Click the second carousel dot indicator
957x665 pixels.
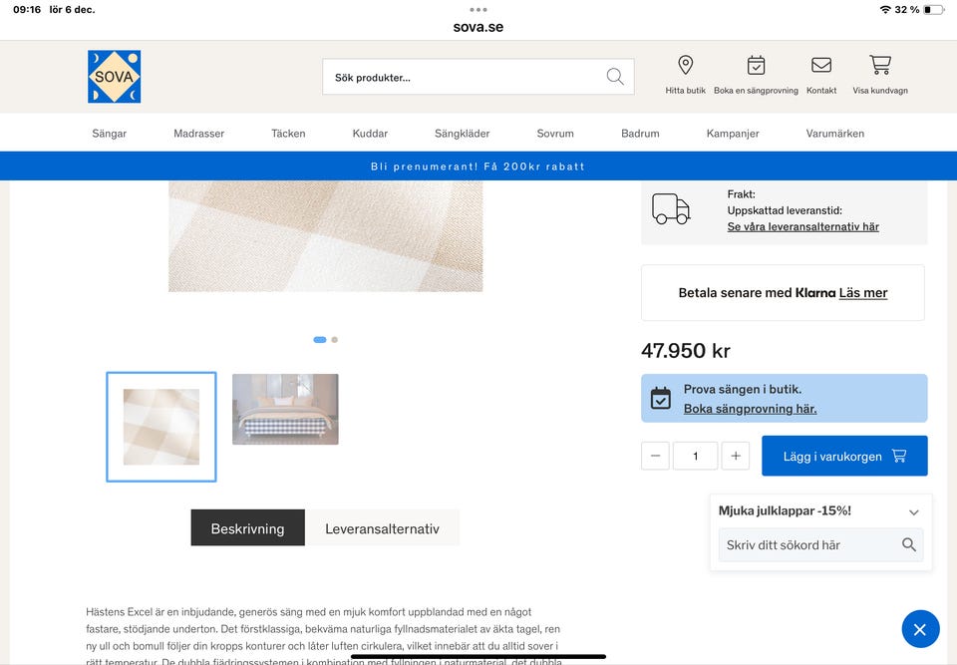[335, 339]
